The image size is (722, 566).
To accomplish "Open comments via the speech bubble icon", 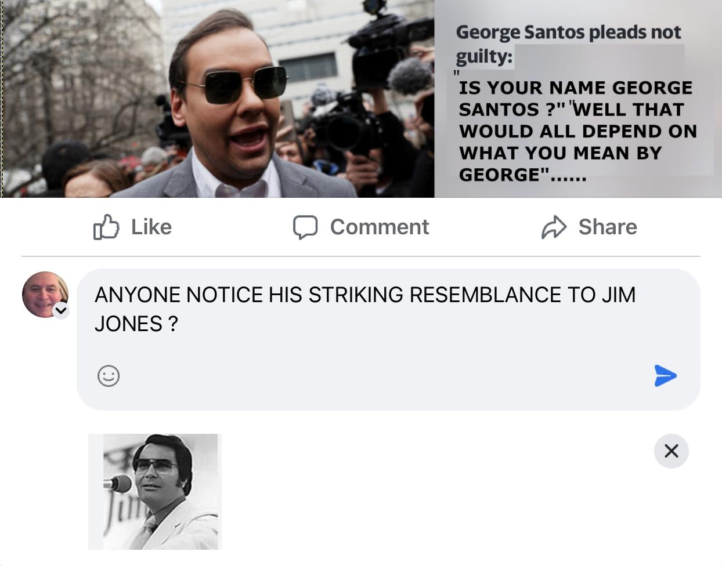I will [305, 227].
